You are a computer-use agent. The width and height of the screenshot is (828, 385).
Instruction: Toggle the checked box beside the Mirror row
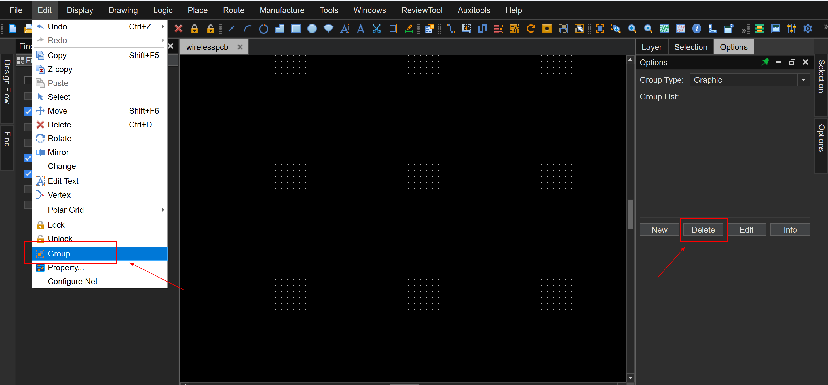(x=28, y=158)
